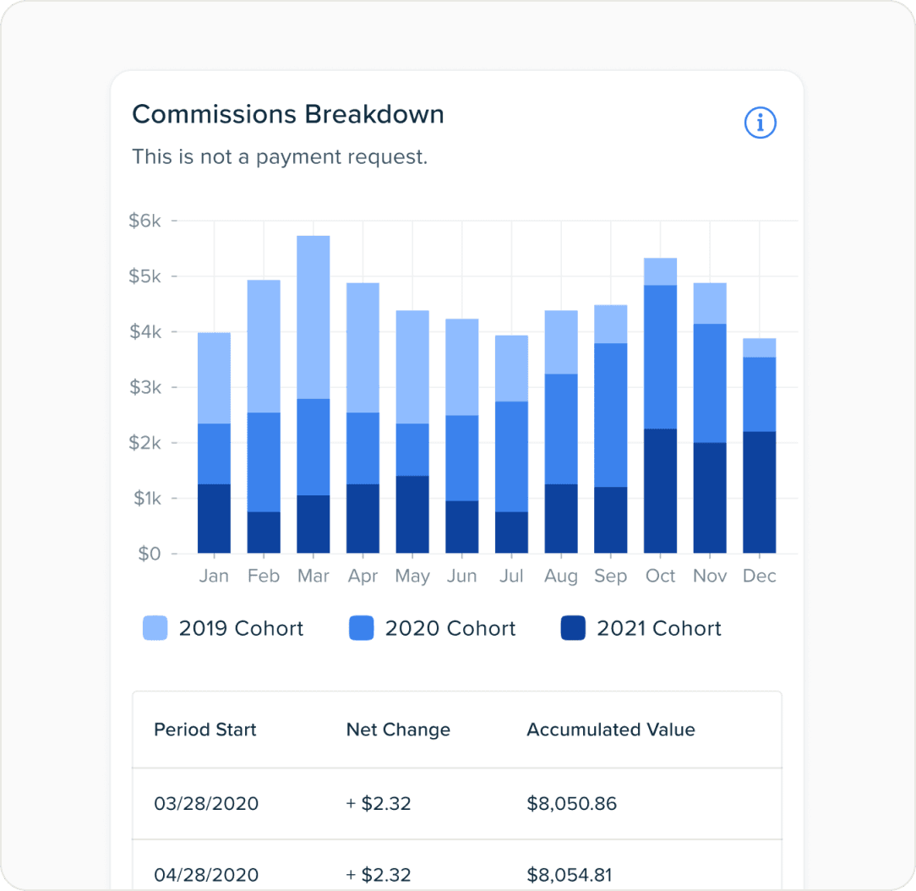Toggle the 2020 Cohort legend label
The width and height of the screenshot is (916, 891).
450,629
